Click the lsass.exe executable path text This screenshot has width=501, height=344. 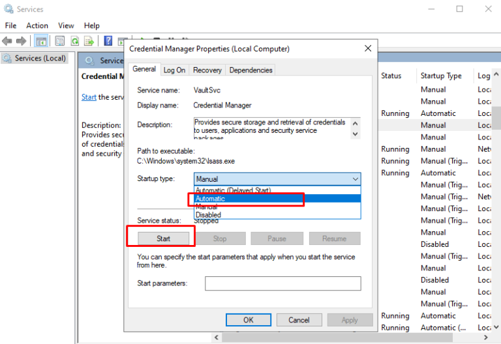(x=186, y=161)
